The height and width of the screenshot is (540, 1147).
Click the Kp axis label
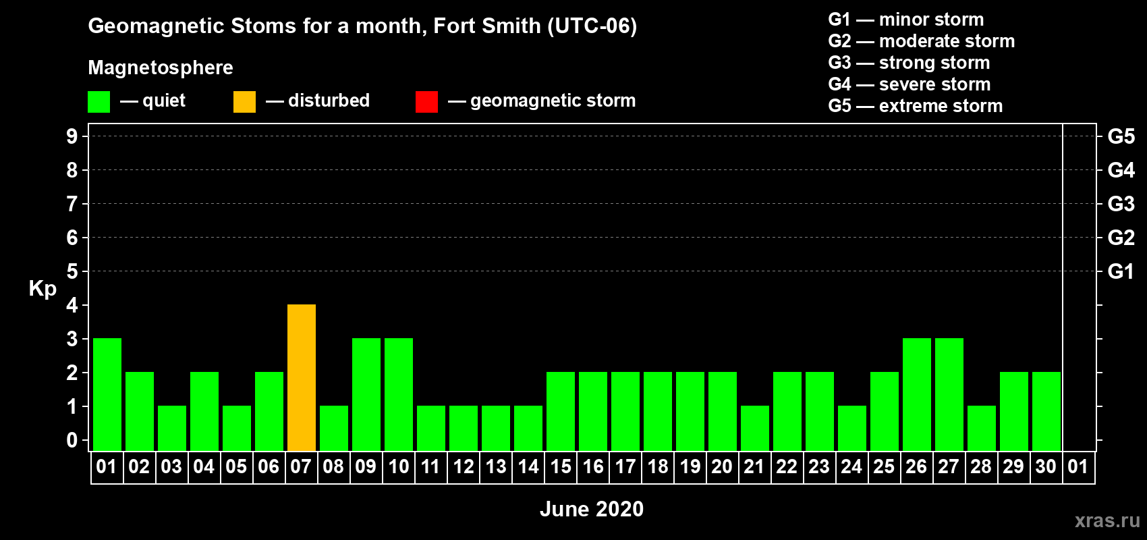[x=43, y=289]
